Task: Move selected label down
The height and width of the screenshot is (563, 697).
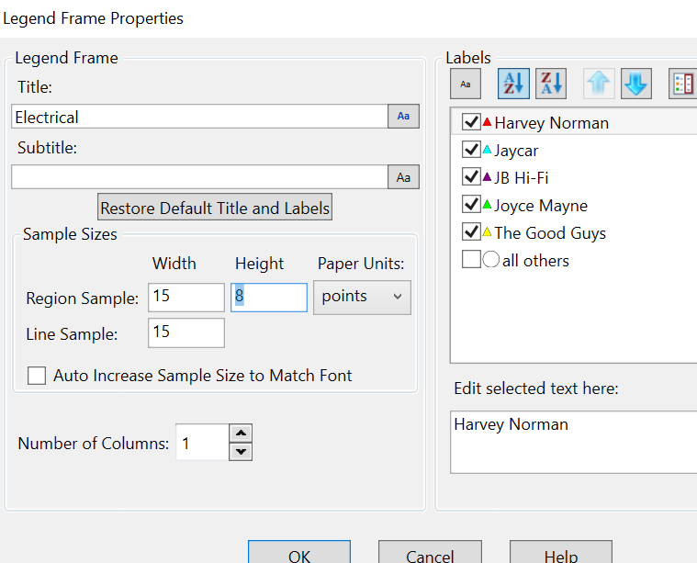Action: pyautogui.click(x=636, y=84)
